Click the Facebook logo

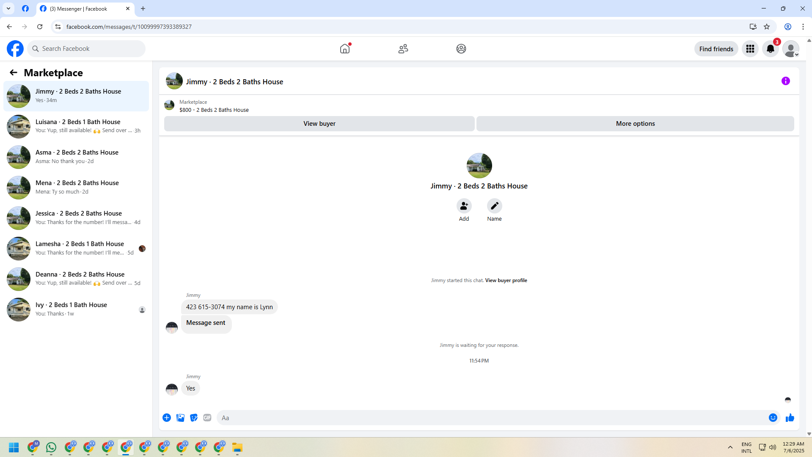pyautogui.click(x=15, y=49)
